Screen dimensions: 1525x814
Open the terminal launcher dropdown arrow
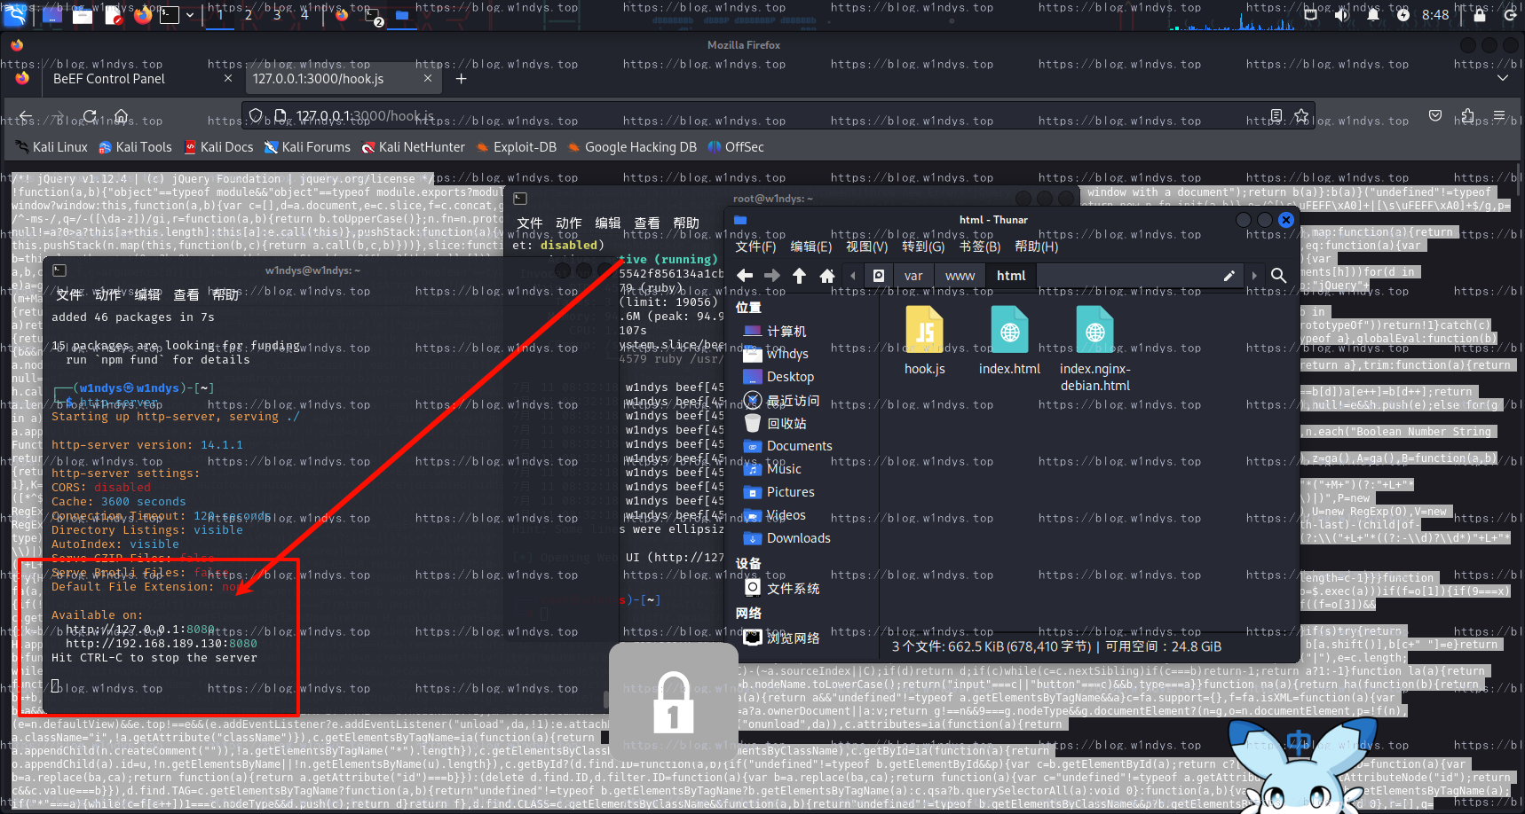coord(190,15)
